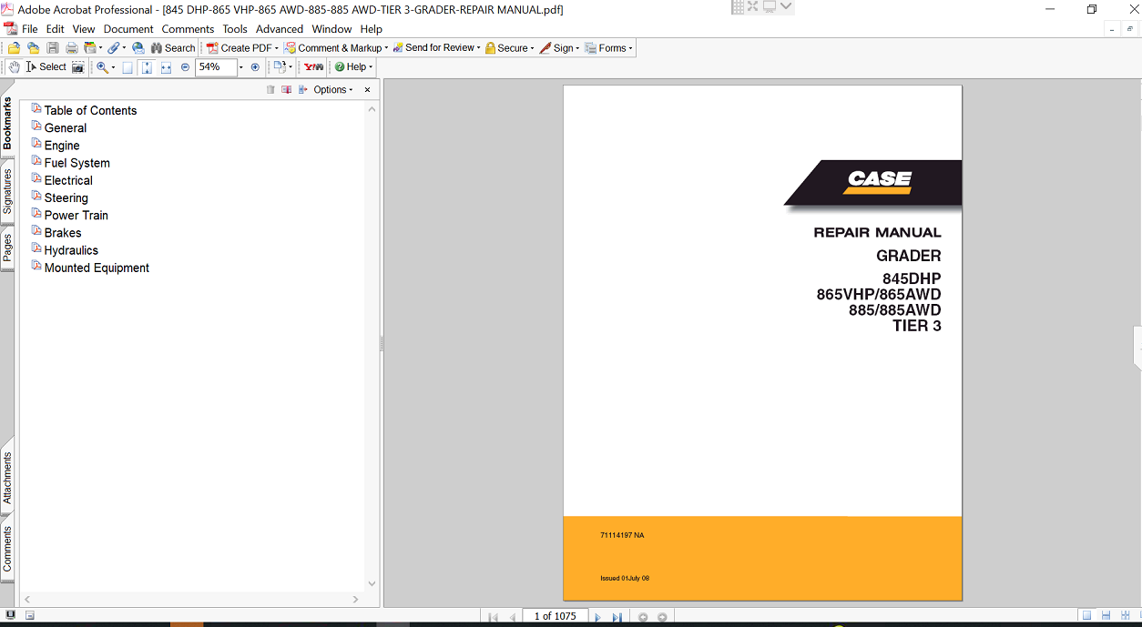Click the Zoom out minus button
The height and width of the screenshot is (627, 1142).
click(186, 67)
